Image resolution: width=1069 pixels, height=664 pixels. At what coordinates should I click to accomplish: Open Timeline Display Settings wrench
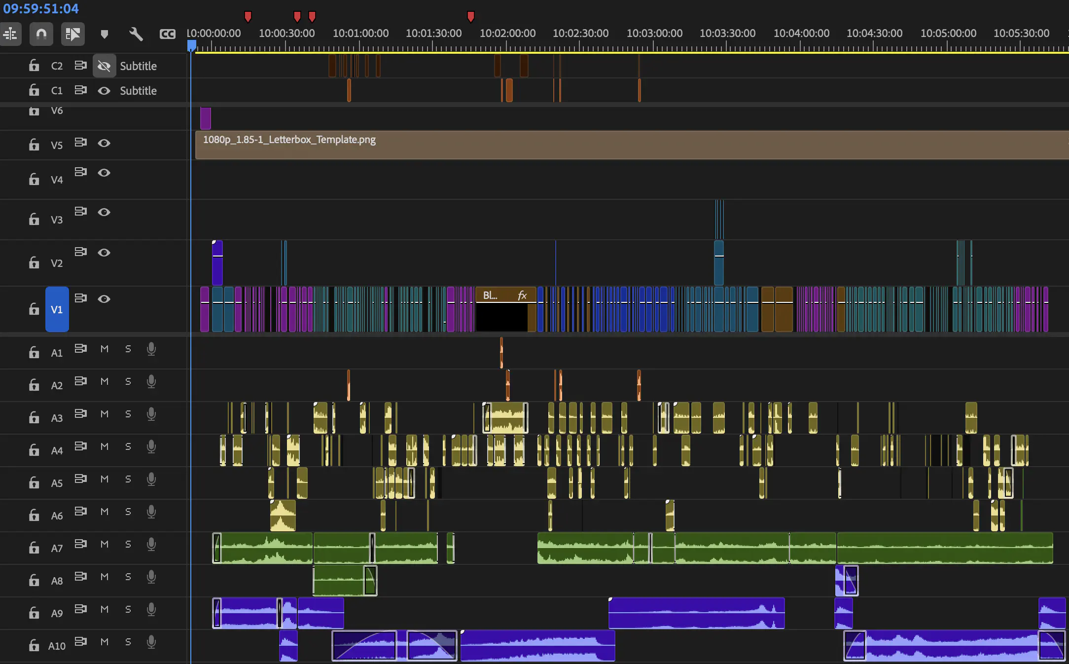136,34
